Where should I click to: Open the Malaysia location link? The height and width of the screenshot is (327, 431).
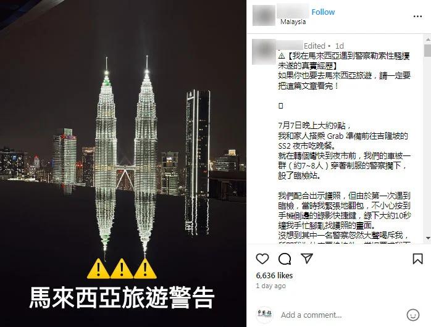[x=293, y=22]
